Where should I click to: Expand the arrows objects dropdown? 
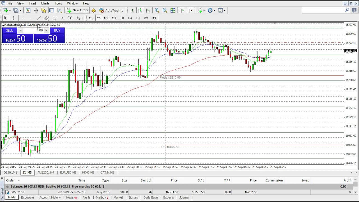82,18
